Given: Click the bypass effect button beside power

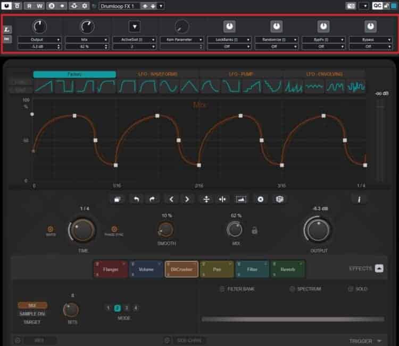Looking at the screenshot, I should tap(17, 6).
